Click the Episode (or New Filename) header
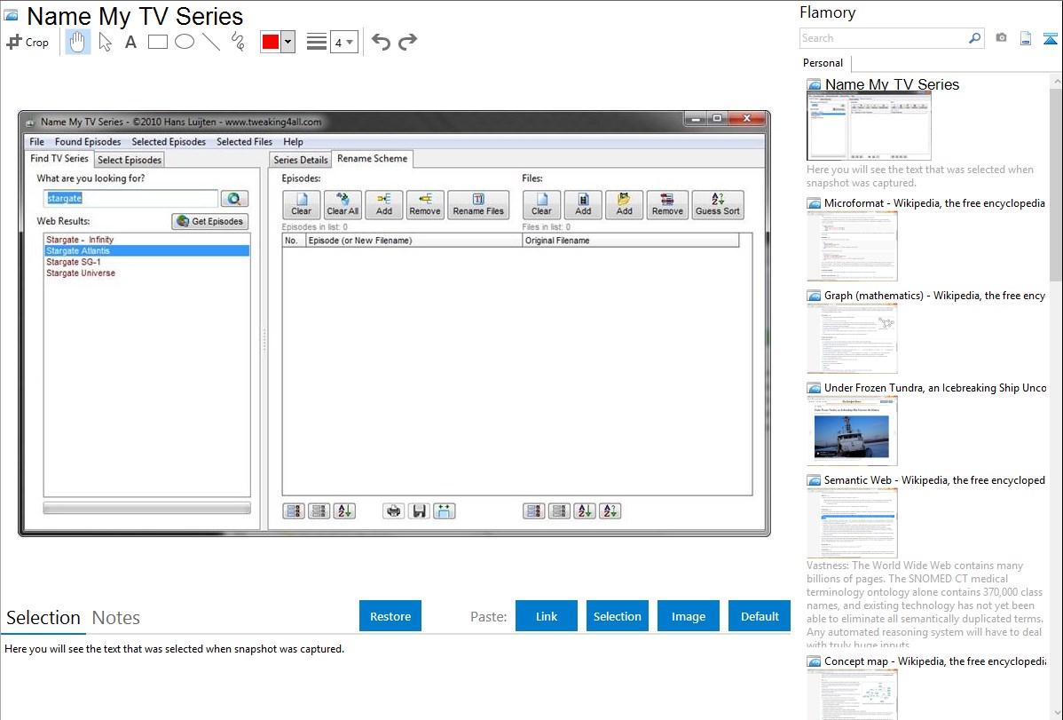 tap(413, 241)
